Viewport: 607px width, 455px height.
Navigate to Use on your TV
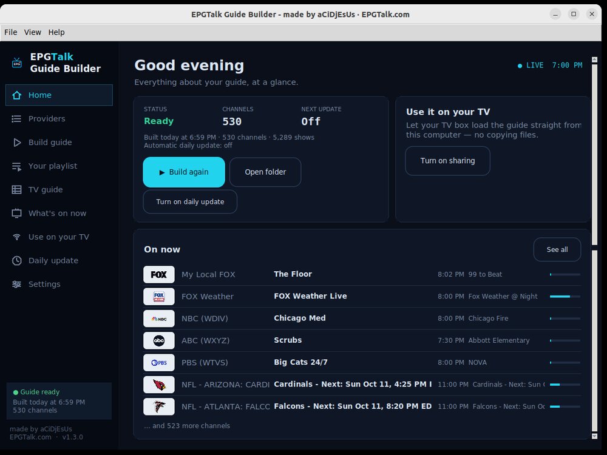point(59,237)
